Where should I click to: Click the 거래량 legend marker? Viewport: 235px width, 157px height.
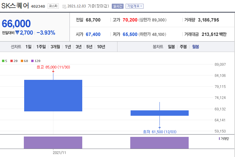(220, 139)
